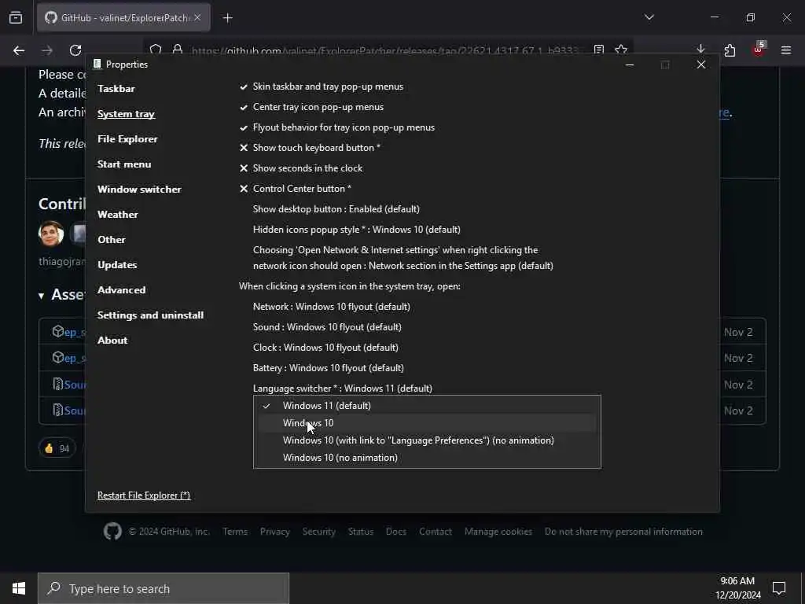Click the site security lock icon
805x604 pixels.
178,50
